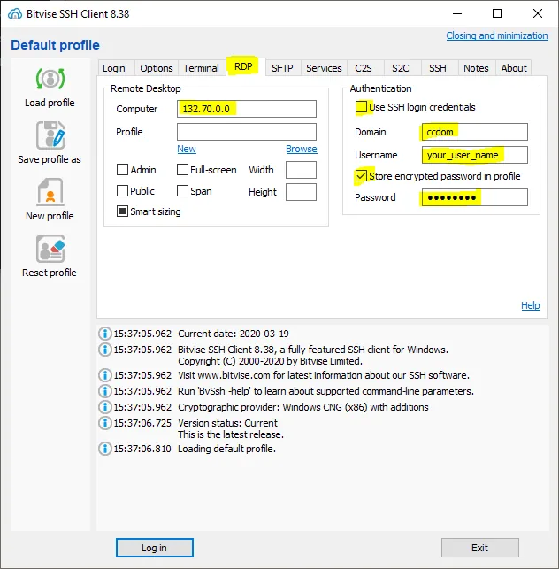This screenshot has height=569, width=559.
Task: Click info icon beside 'Visit www.bitvise.com' entry
Action: click(x=105, y=375)
